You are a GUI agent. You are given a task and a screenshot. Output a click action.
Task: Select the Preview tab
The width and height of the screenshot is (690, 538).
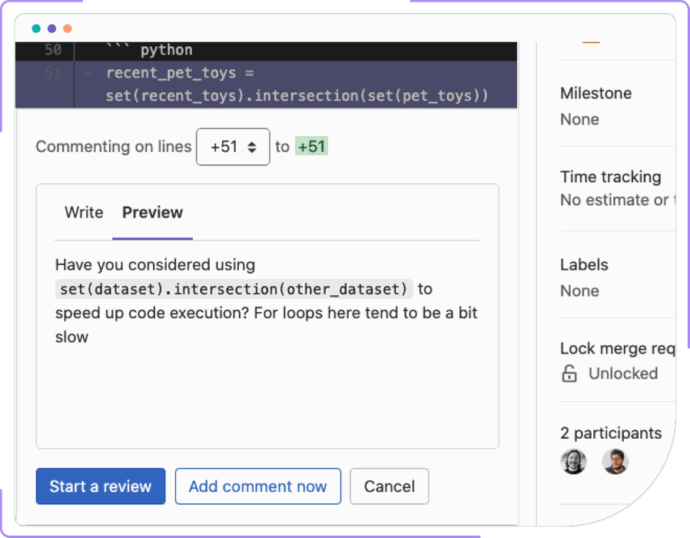point(152,213)
